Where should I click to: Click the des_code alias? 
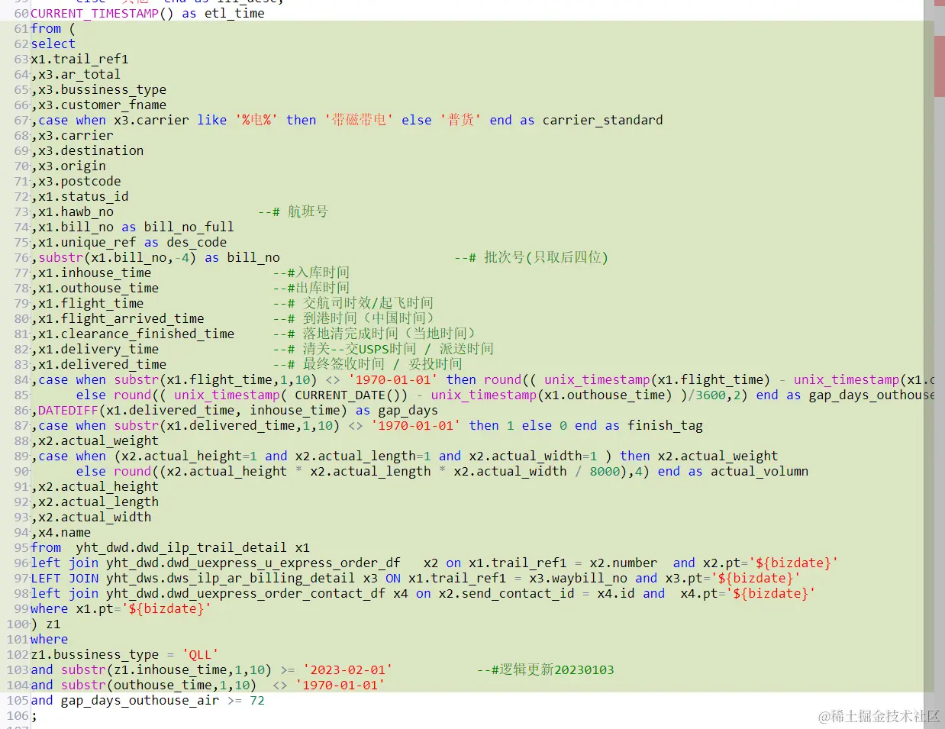[x=196, y=242]
